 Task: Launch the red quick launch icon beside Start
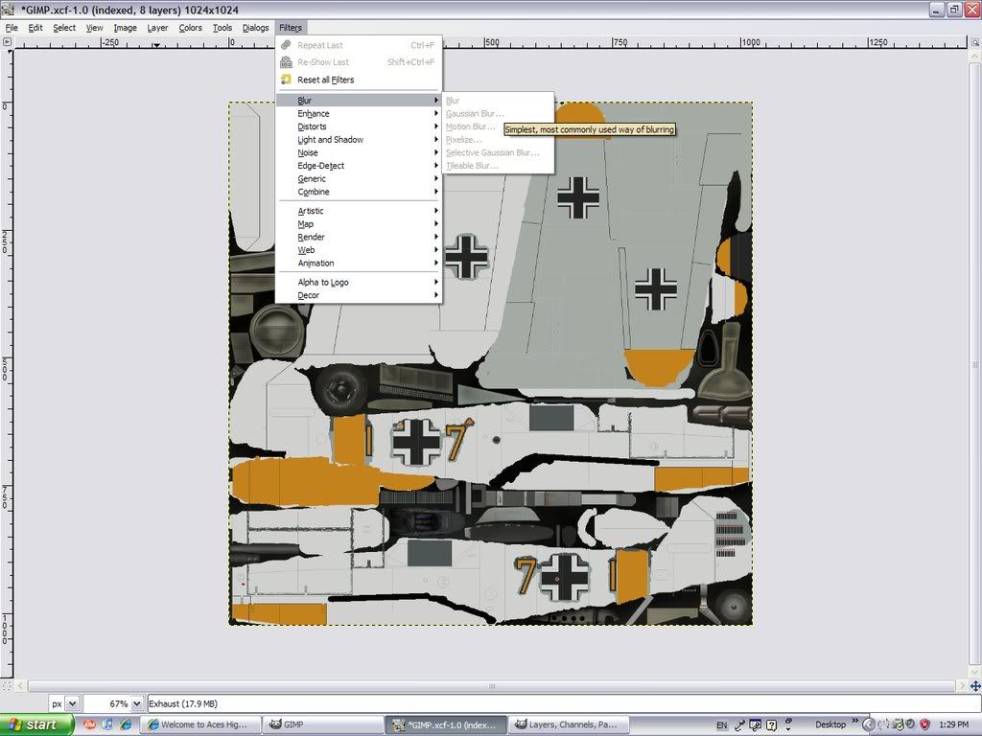89,724
